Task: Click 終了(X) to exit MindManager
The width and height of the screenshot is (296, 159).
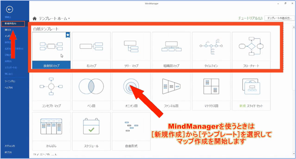Action: coord(8,152)
